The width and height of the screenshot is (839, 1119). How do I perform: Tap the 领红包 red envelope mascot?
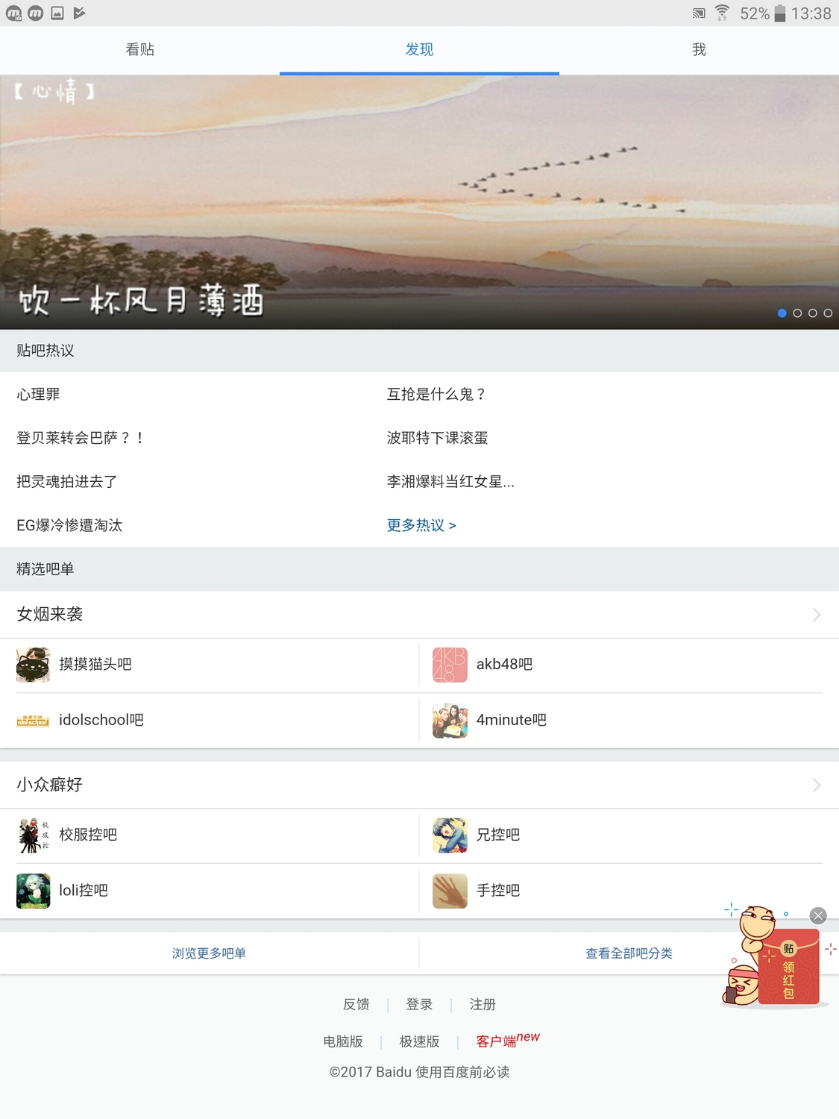[776, 959]
